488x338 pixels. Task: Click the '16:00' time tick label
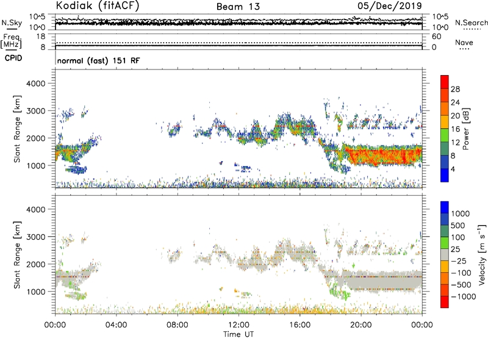point(300,325)
